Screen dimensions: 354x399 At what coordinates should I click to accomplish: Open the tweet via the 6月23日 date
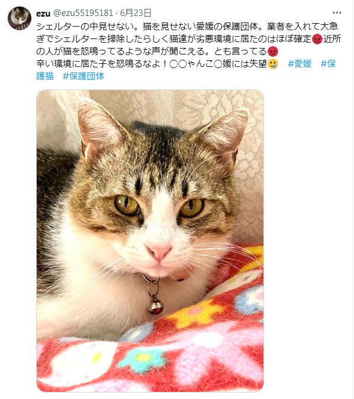136,13
